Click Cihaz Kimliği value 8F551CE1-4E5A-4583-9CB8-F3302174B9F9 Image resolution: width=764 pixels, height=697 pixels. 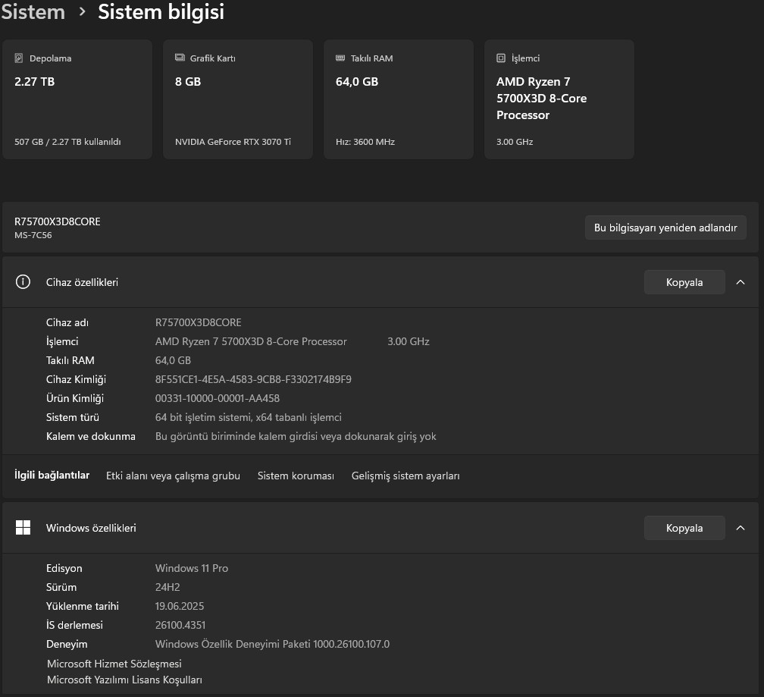click(x=253, y=379)
